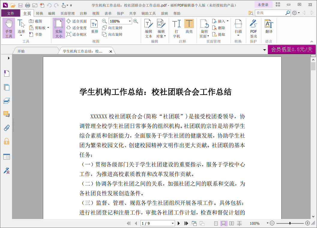Rotate view right (向右旋转)
Image resolution: width=317 pixels, height=228 pixels.
point(112,34)
